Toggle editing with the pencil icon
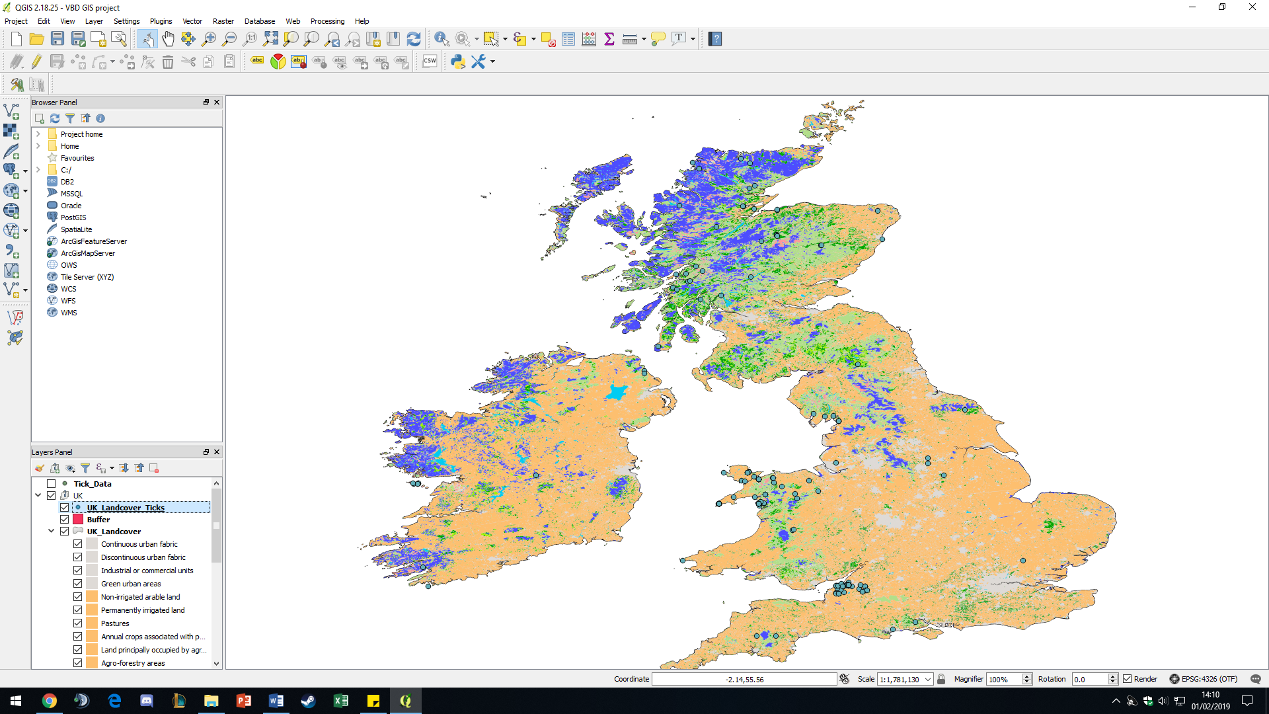 (x=37, y=61)
